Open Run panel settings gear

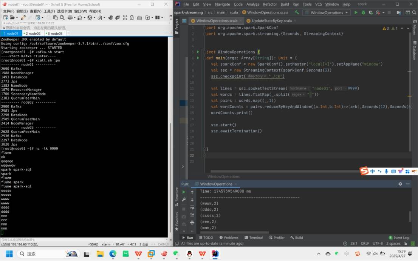[400, 184]
